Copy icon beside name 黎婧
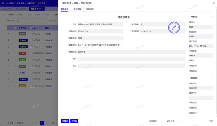 pos(46,66)
